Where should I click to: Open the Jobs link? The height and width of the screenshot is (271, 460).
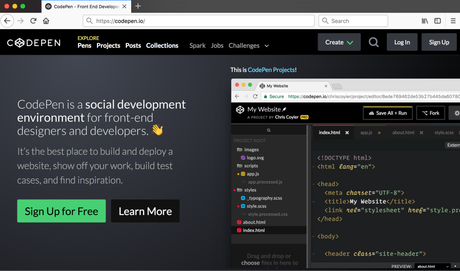[217, 45]
